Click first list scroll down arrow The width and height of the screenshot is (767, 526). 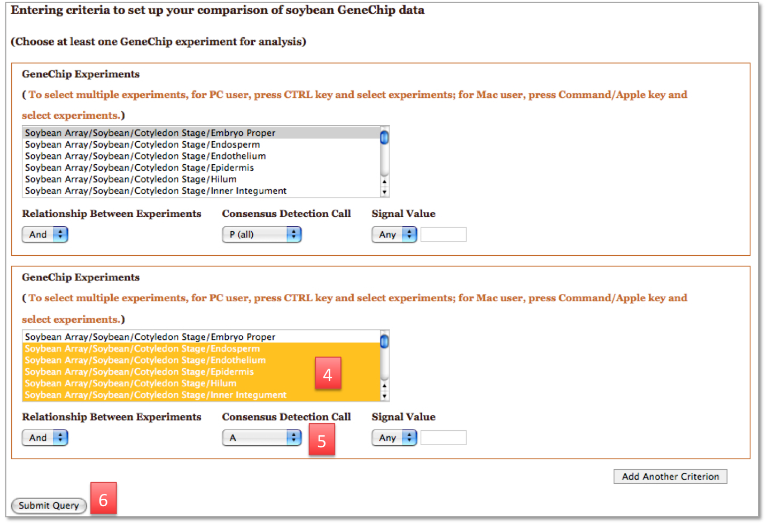coord(384,192)
